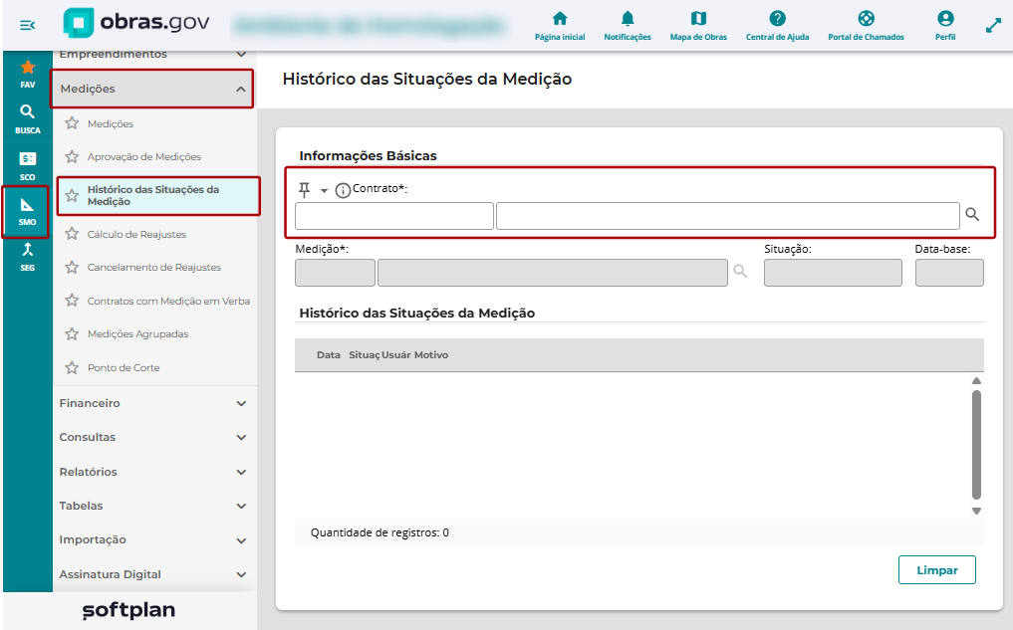Click the Situaç column header
This screenshot has width=1013, height=630.
pyautogui.click(x=364, y=355)
